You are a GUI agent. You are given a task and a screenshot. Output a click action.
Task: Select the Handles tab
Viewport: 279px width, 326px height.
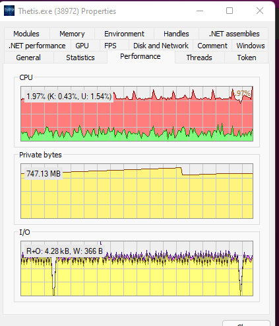pyautogui.click(x=176, y=34)
